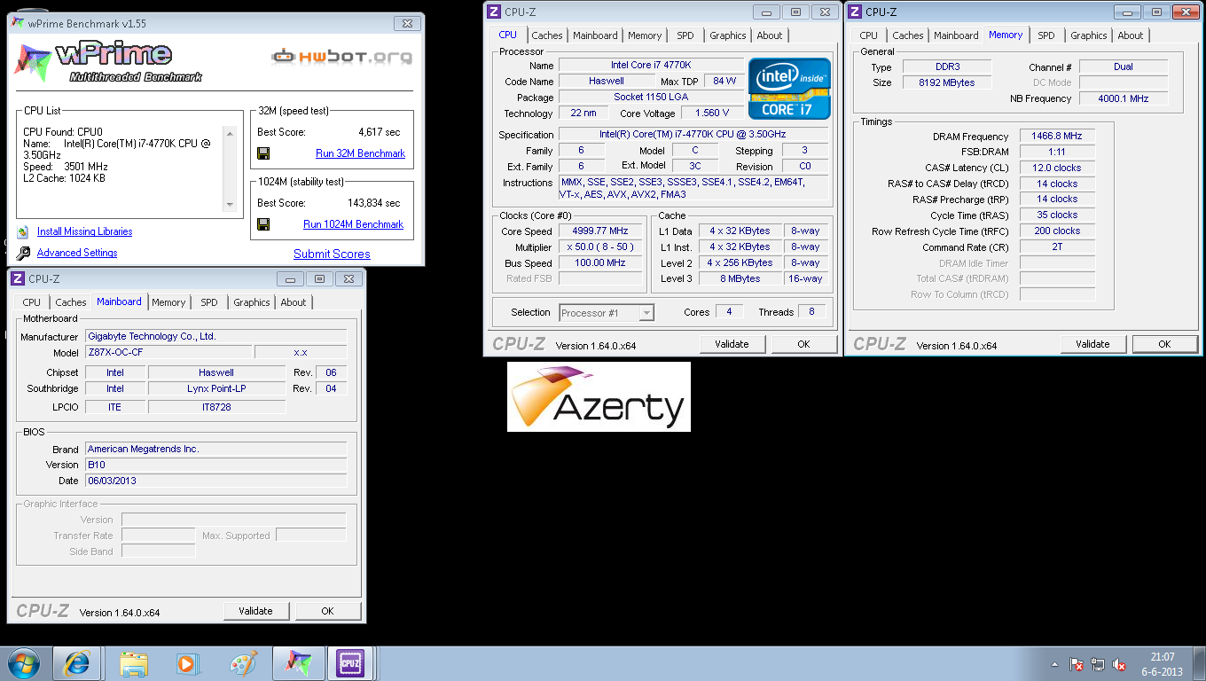Open Install Missing Libraries link
Viewport: 1206px width, 681px height.
click(x=84, y=231)
